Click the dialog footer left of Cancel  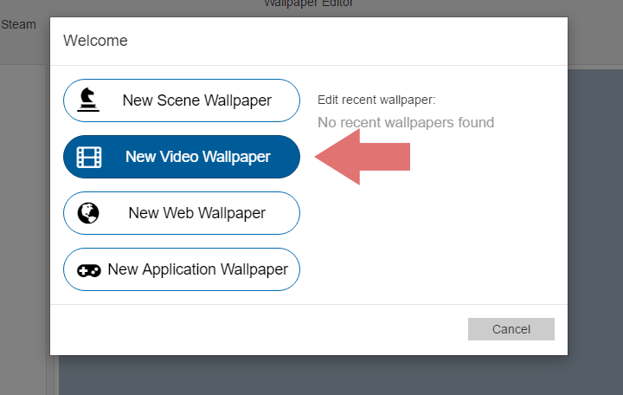(260, 329)
